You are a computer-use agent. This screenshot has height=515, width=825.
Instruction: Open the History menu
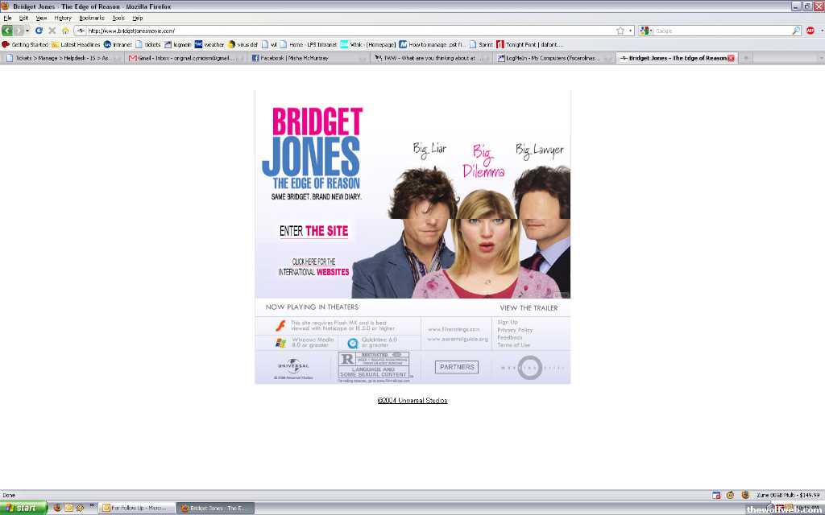pos(63,18)
